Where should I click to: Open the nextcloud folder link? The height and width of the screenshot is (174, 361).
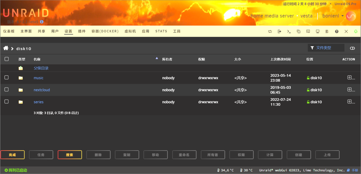(x=42, y=90)
